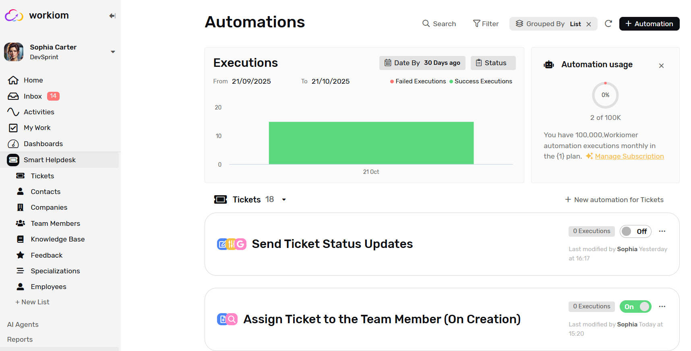Open the Filter funnel icon
Screen dimensions: 691x351
pos(476,24)
